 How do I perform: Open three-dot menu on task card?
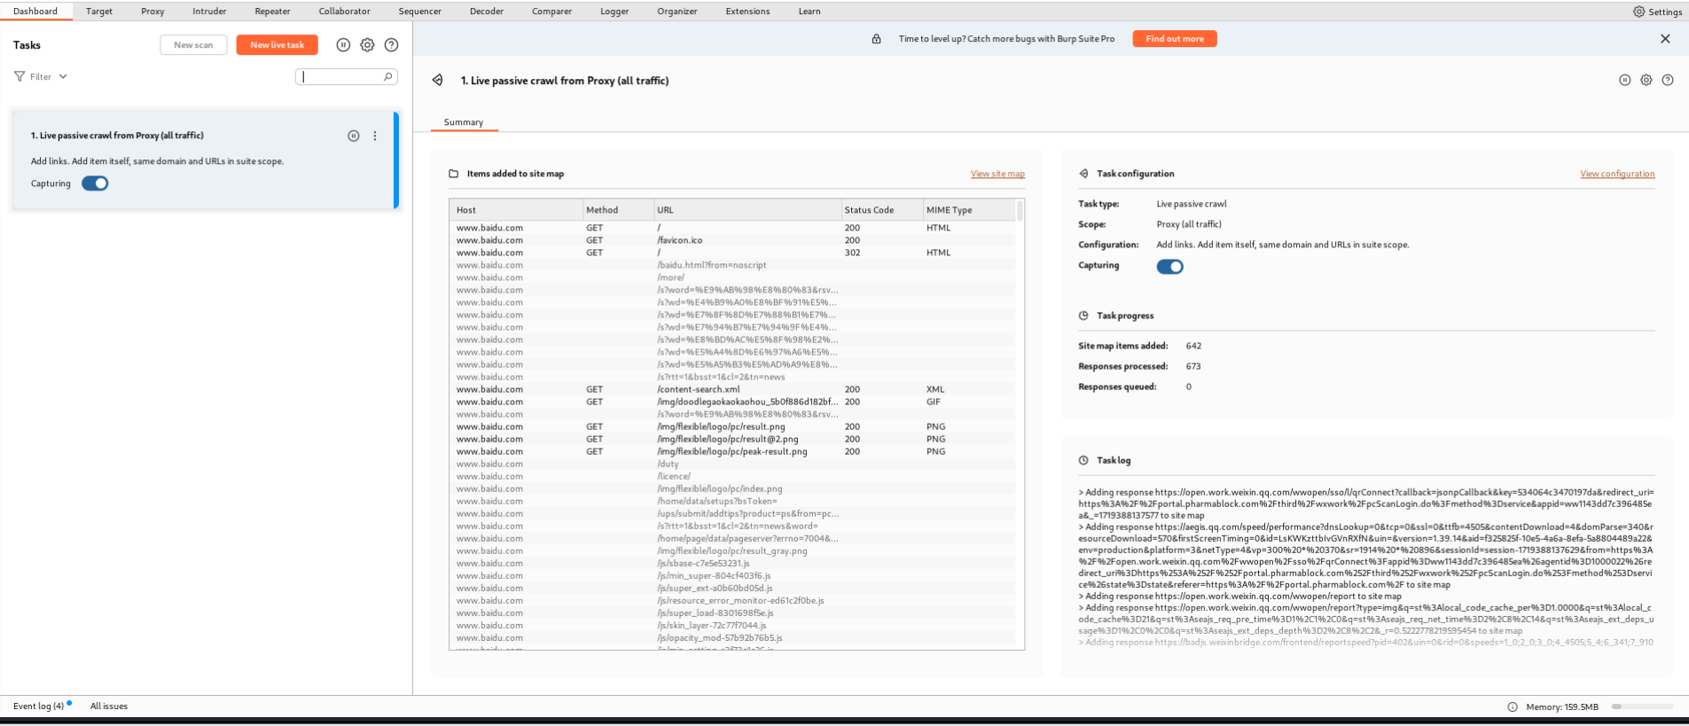tap(375, 136)
